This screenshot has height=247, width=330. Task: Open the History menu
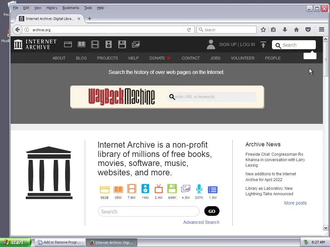(52, 8)
